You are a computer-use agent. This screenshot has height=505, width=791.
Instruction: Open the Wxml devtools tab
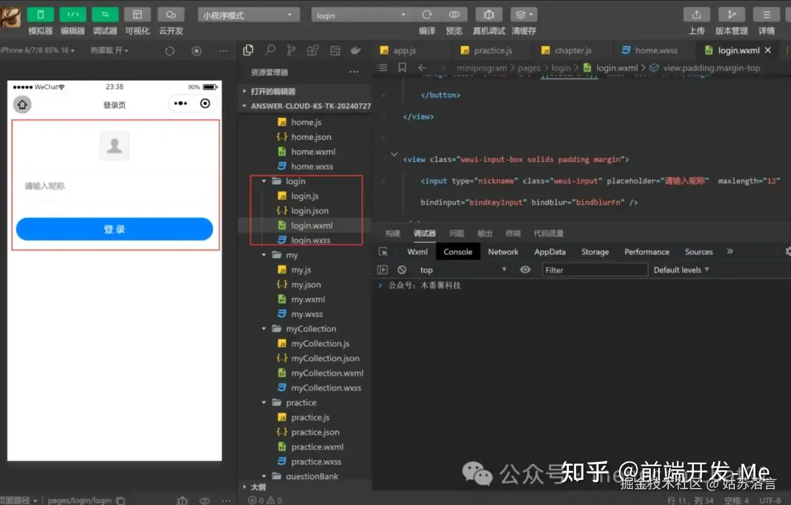(x=417, y=252)
